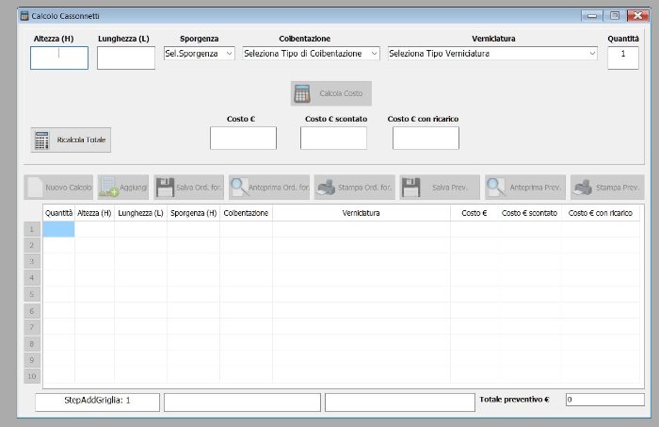Close the Calcolo Cassonetti window

[x=637, y=16]
